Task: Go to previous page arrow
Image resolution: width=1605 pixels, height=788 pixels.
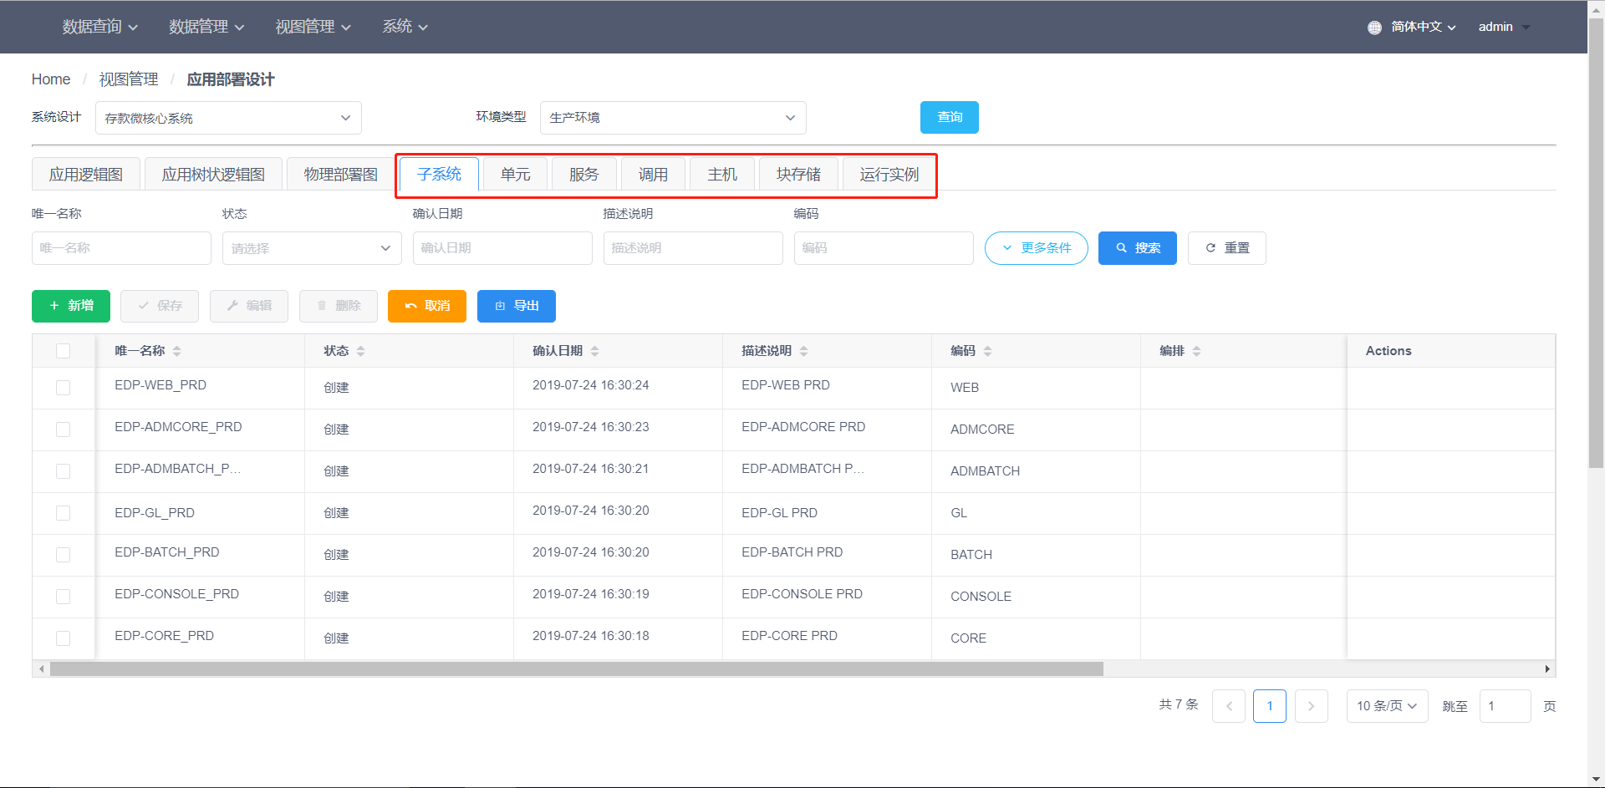Action: pyautogui.click(x=1229, y=706)
